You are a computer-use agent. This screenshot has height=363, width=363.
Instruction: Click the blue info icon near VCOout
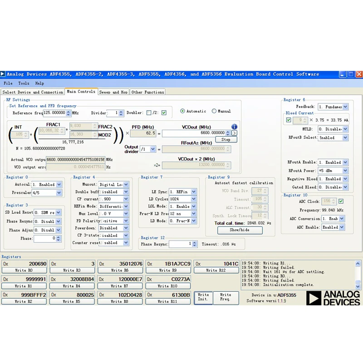click(x=234, y=127)
